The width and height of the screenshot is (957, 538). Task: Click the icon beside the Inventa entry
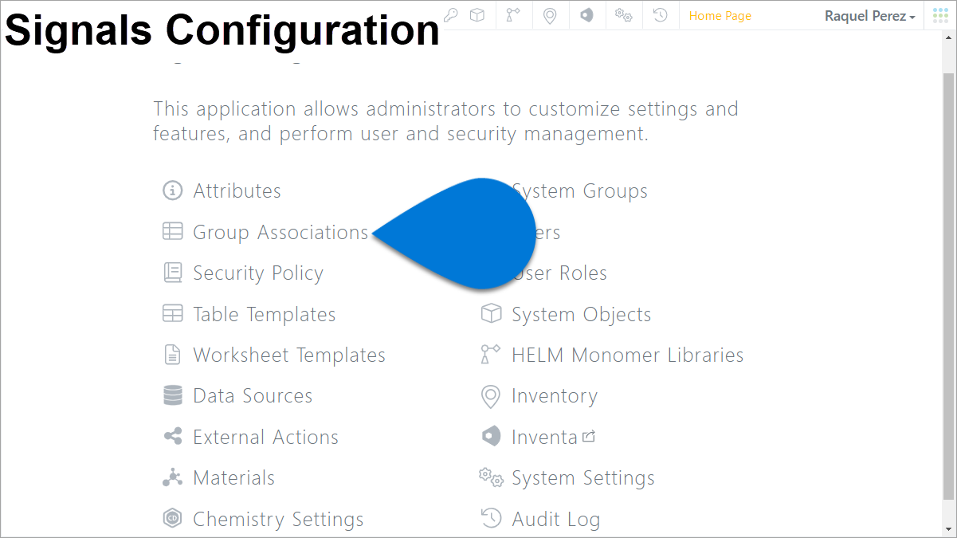click(x=491, y=437)
